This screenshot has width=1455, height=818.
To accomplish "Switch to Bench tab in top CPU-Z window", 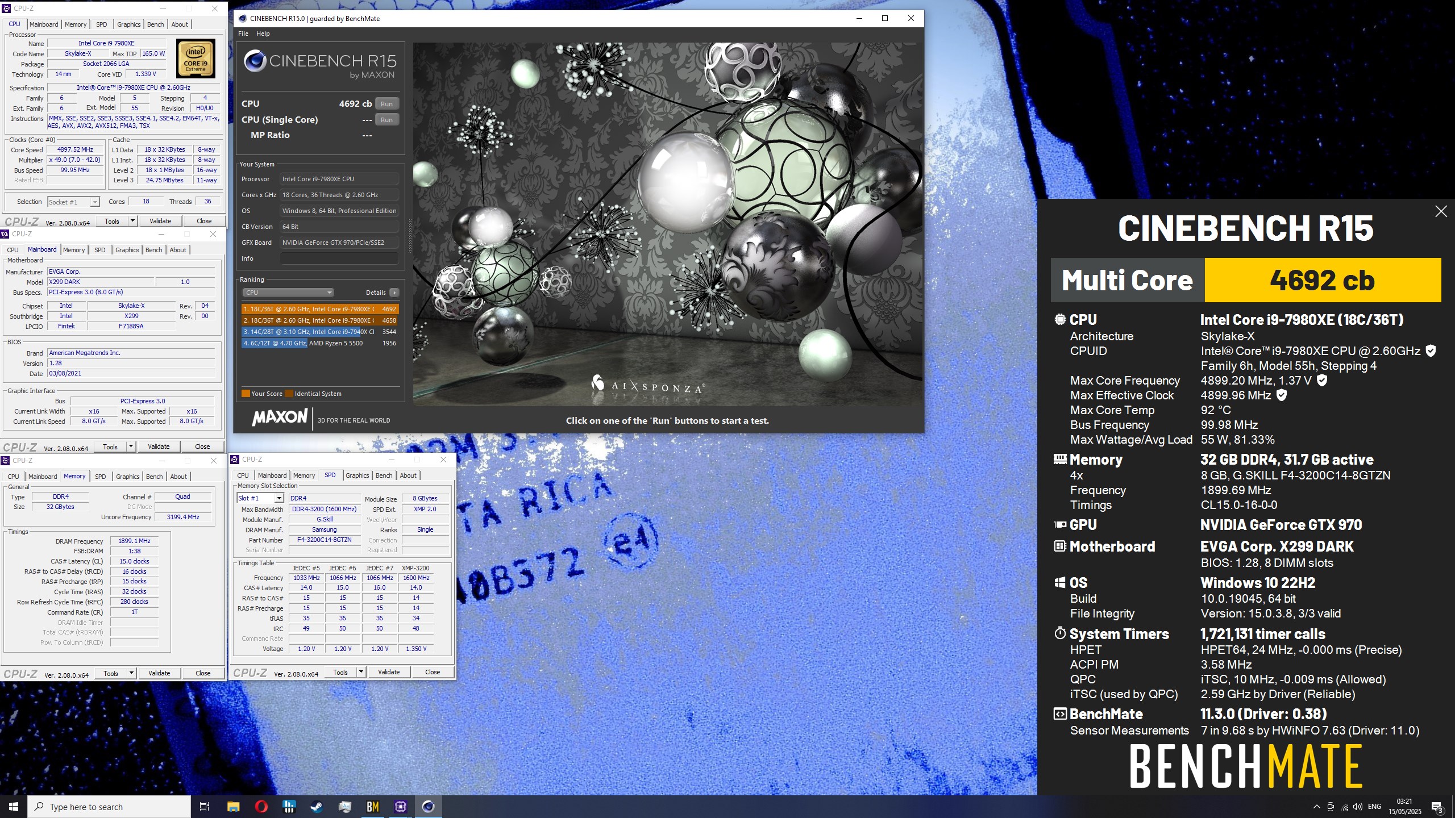I will coord(155,24).
